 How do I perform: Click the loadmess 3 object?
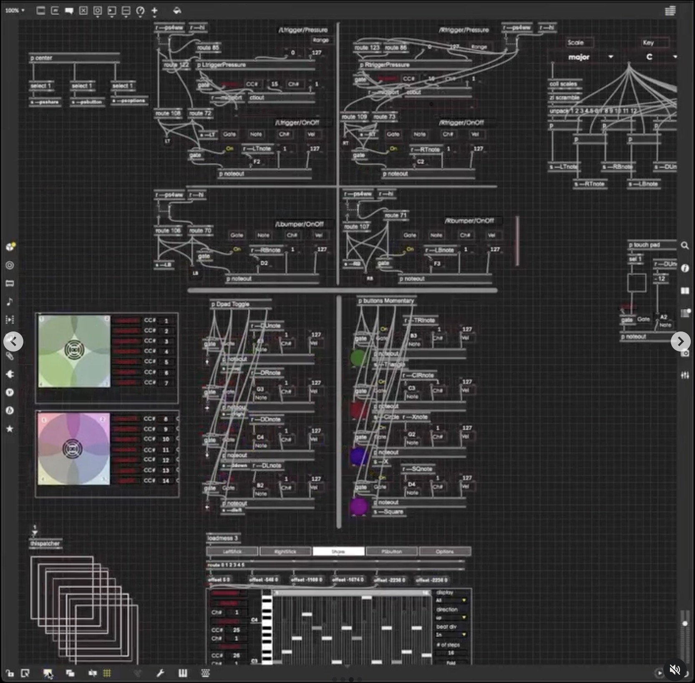coord(224,538)
